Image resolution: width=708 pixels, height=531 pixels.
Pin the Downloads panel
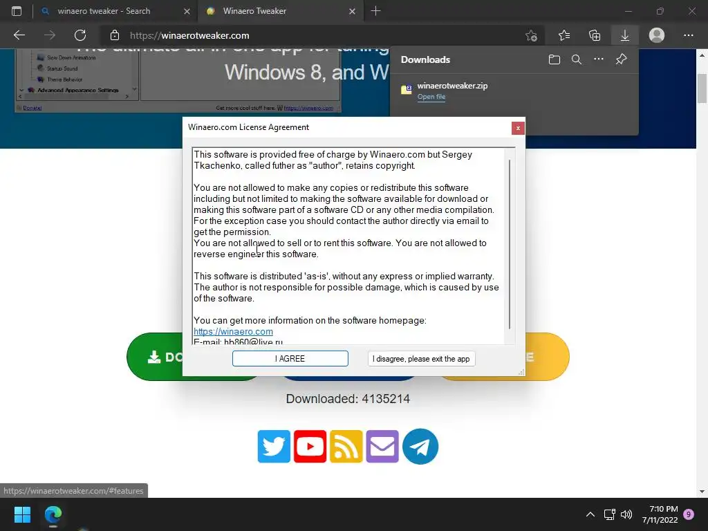pos(622,59)
